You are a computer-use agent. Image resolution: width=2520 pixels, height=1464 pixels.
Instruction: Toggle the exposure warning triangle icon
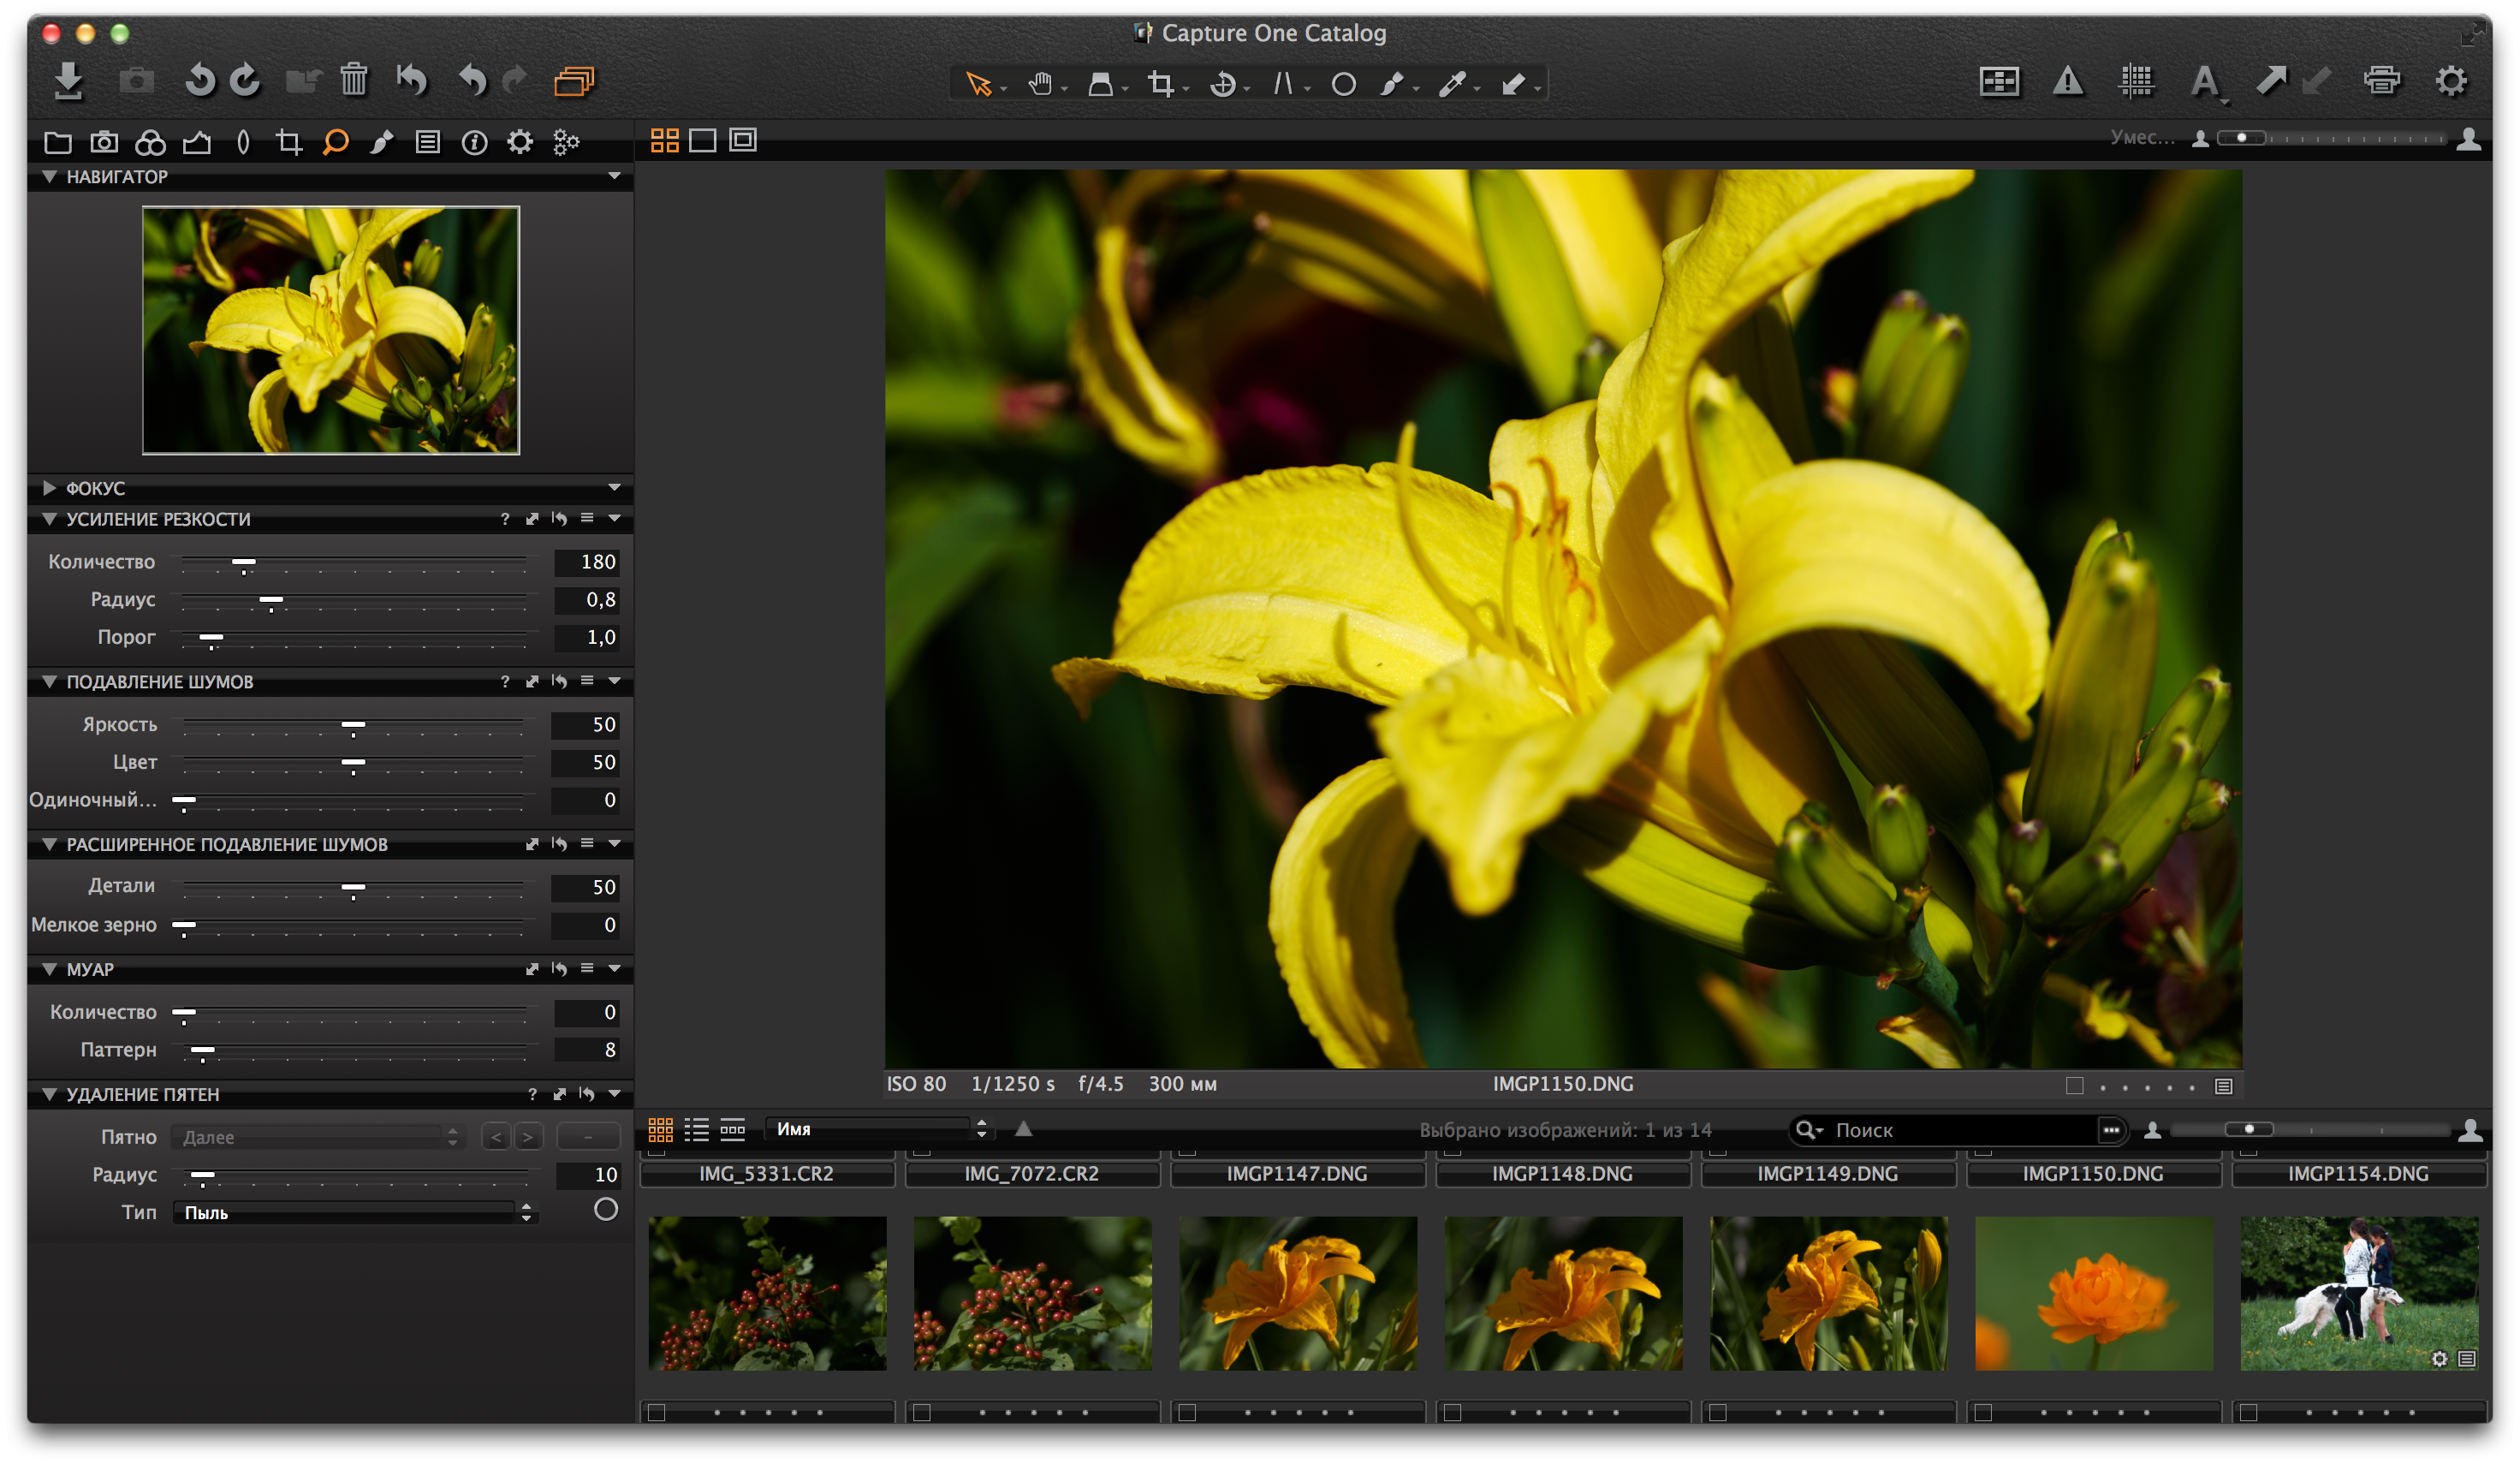(2066, 81)
